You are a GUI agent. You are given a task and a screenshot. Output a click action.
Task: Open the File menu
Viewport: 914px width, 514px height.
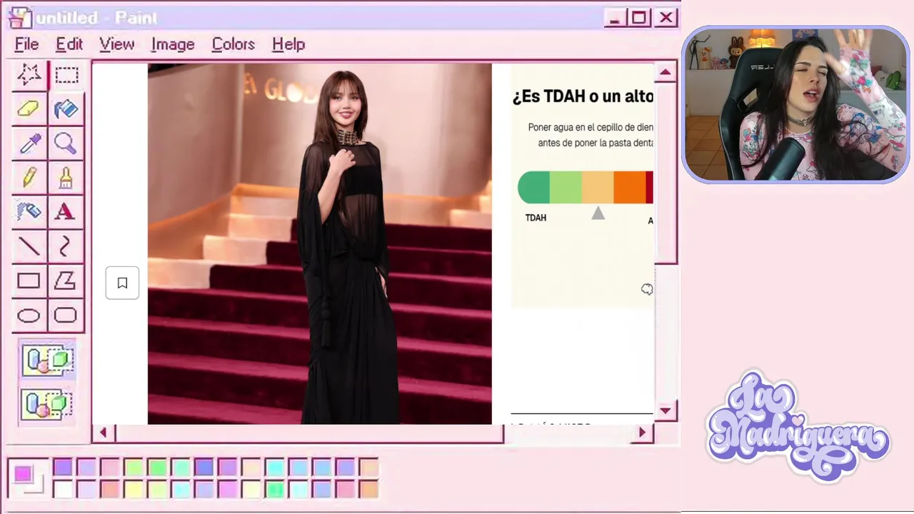pos(27,44)
